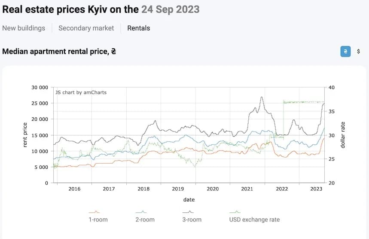
Task: Switch to the Secondary market tab
Action: (x=86, y=28)
